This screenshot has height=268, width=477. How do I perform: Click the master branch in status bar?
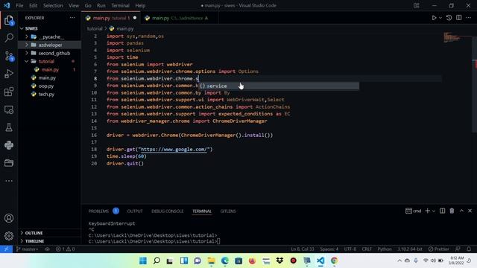(x=27, y=249)
